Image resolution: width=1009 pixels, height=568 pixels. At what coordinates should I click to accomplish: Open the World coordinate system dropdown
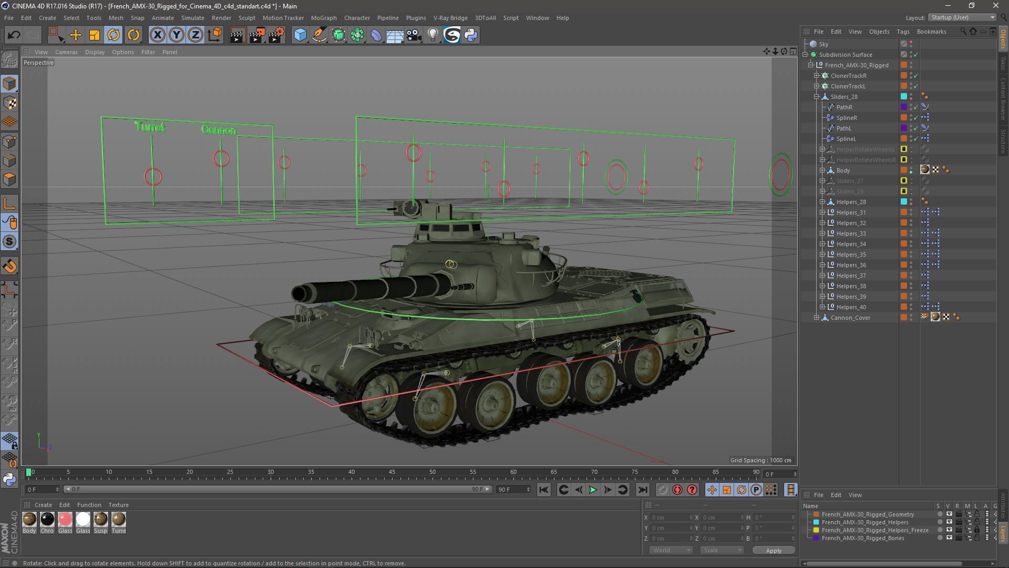tap(671, 550)
